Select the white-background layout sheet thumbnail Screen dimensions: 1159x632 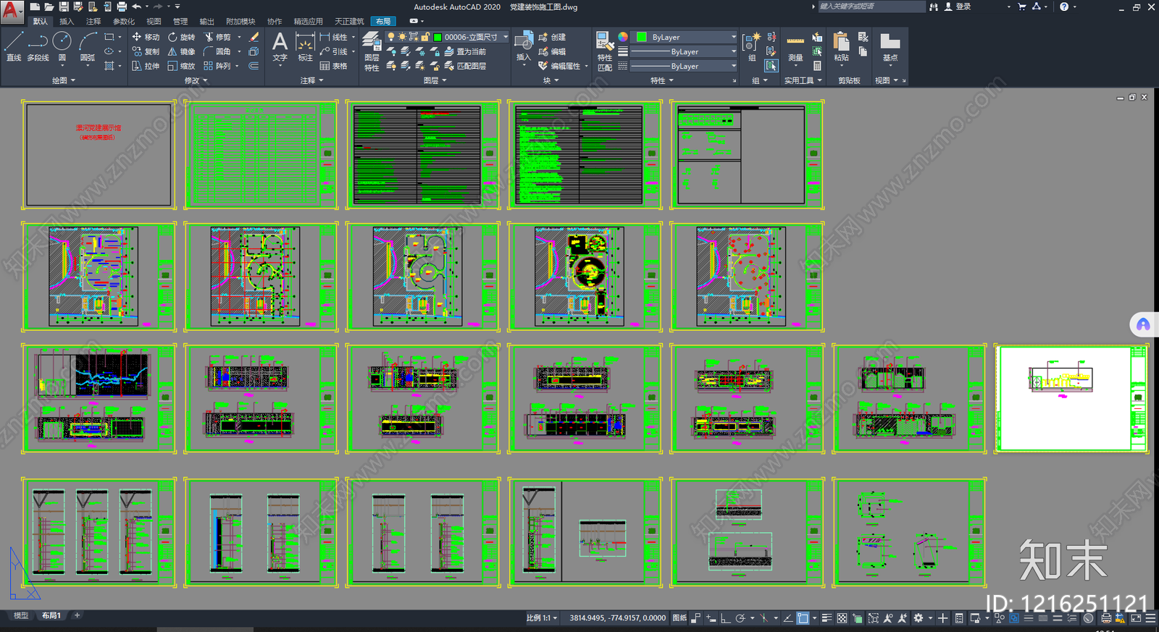click(x=1071, y=399)
